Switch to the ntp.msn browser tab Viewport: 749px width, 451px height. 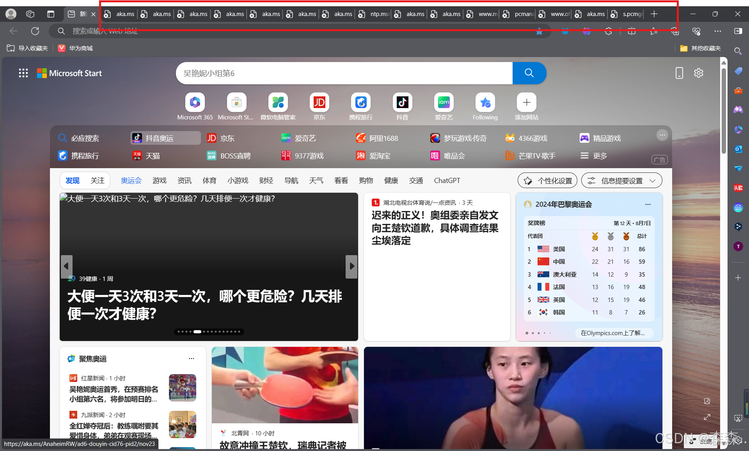pyautogui.click(x=374, y=14)
